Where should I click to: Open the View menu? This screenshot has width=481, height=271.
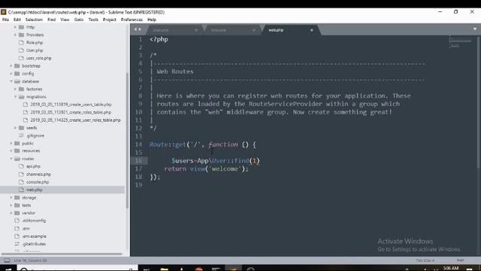click(65, 20)
